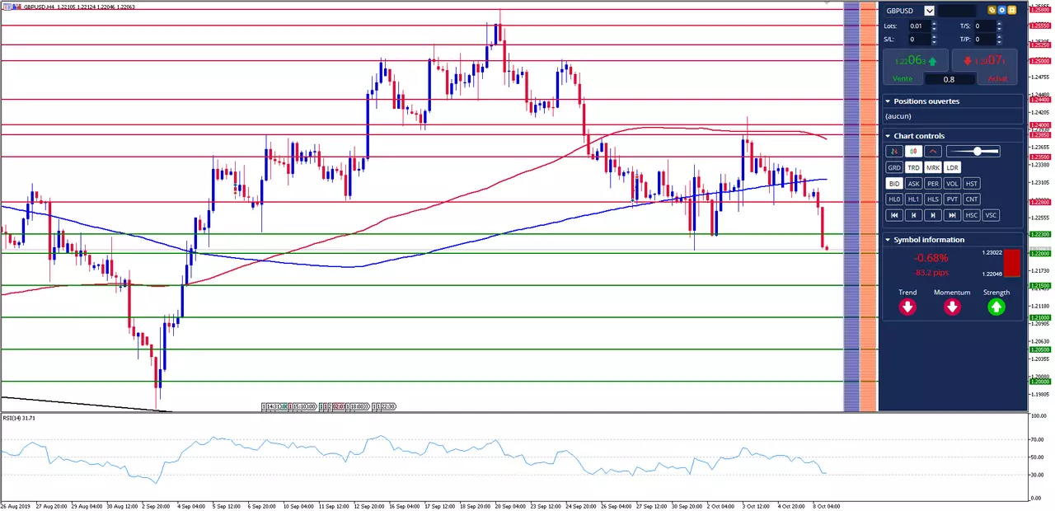The width and height of the screenshot is (1055, 511).
Task: Collapse the Symbol information section
Action: (x=888, y=240)
